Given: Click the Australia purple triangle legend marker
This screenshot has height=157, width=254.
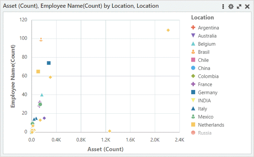Looking at the screenshot, I should point(193,36).
